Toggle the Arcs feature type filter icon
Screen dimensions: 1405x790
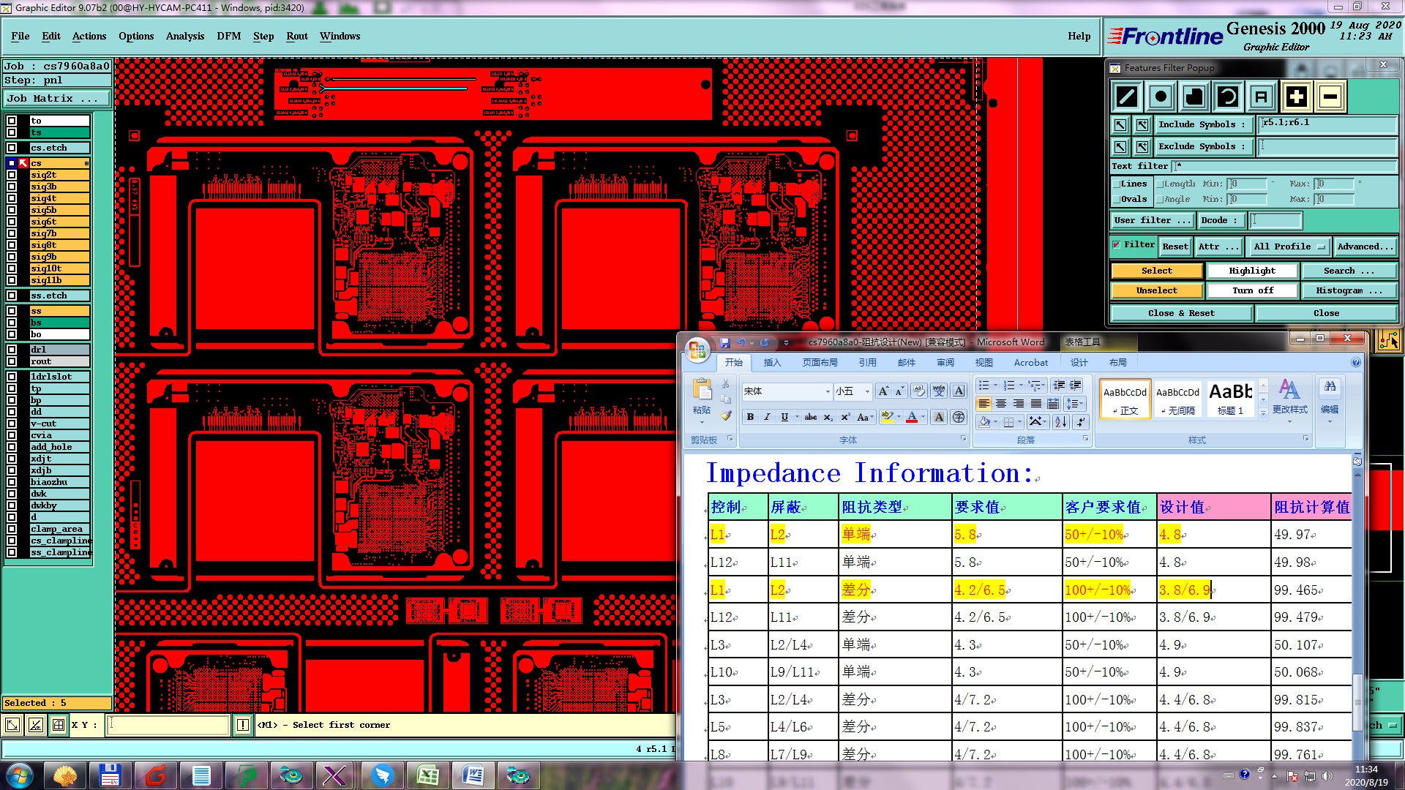[x=1228, y=97]
